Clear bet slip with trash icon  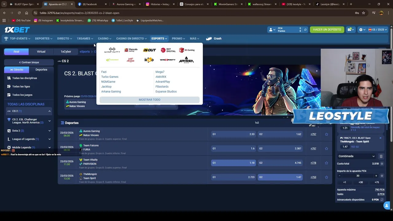tap(381, 156)
